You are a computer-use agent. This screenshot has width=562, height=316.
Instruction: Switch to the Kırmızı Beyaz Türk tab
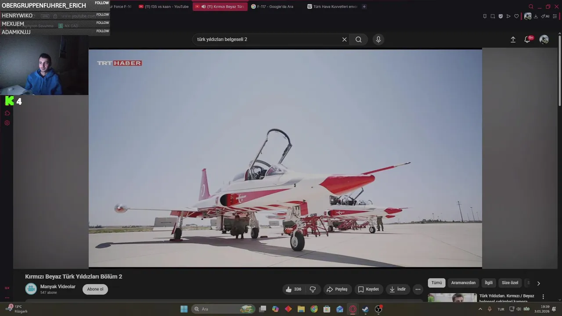click(x=220, y=7)
